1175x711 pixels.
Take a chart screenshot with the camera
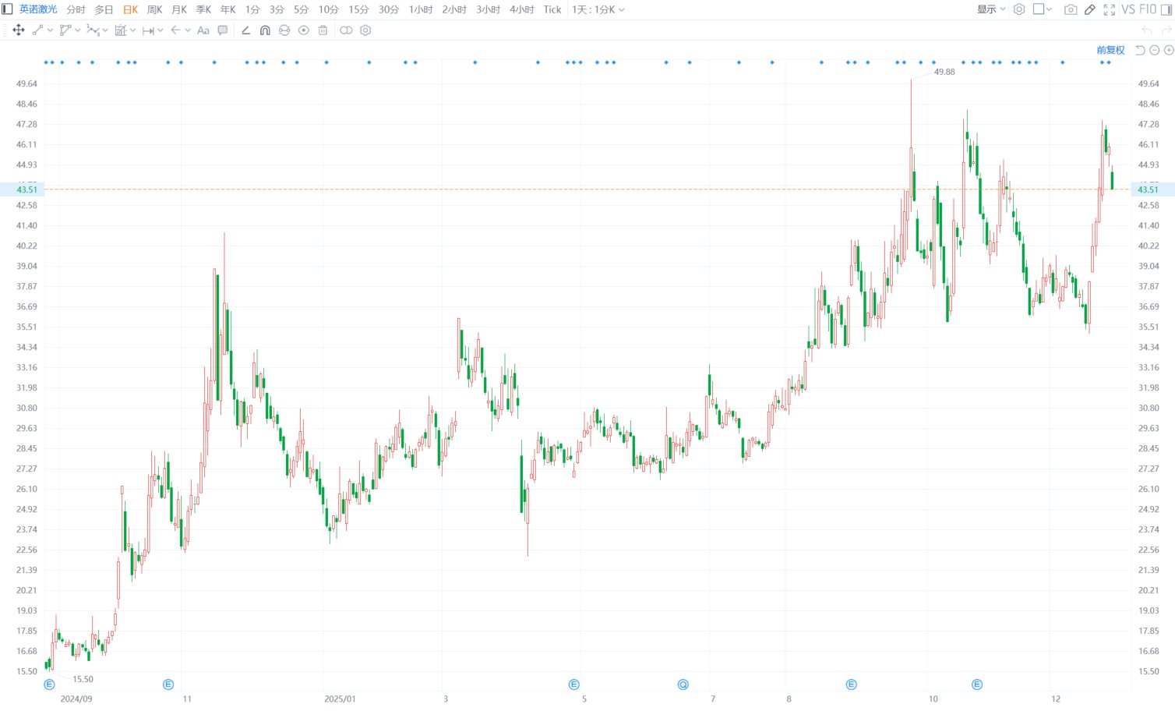pos(1071,9)
